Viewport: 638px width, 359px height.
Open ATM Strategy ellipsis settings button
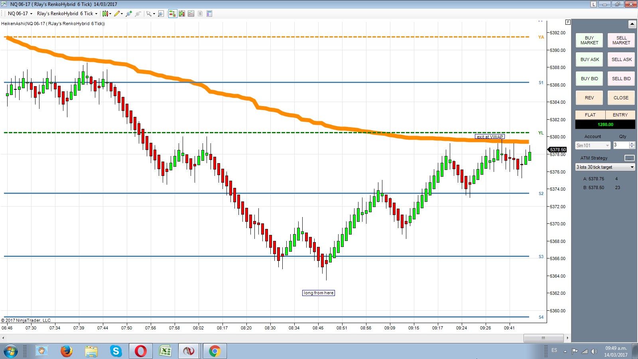(x=629, y=158)
